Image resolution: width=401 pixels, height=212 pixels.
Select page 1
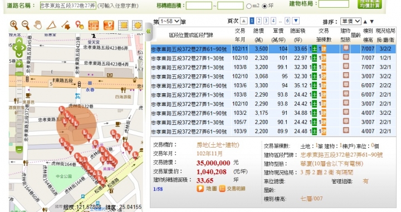[252, 21]
